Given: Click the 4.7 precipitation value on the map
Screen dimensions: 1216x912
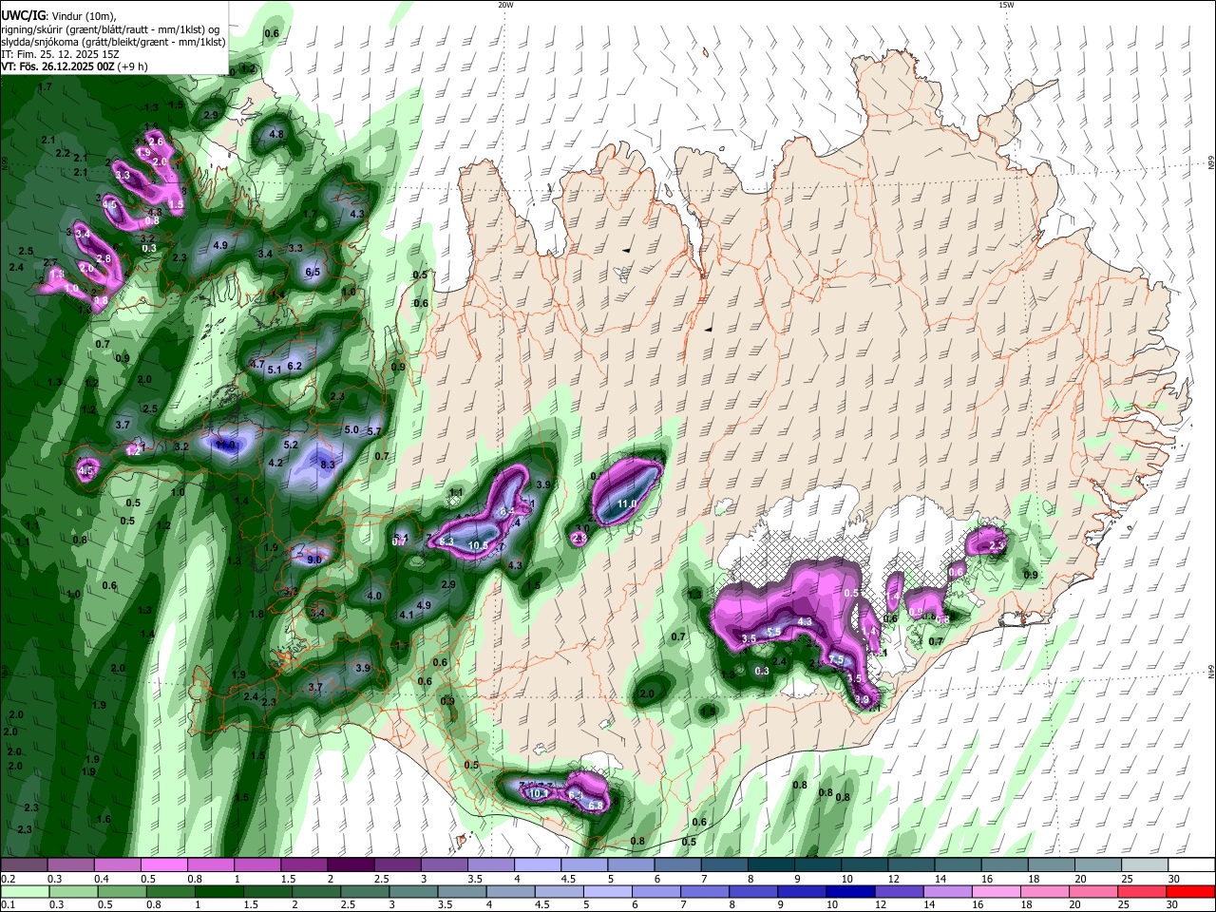Looking at the screenshot, I should pos(257,365).
